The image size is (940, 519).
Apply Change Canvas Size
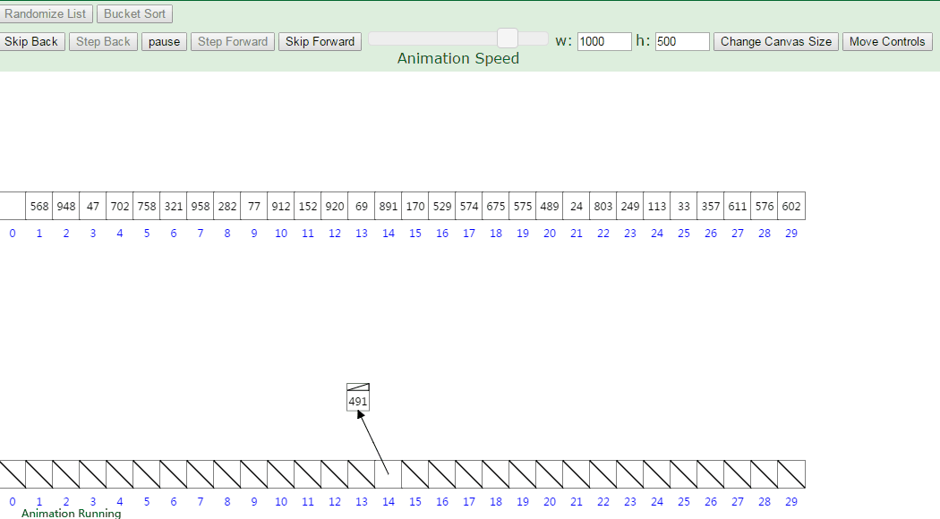[x=775, y=41]
